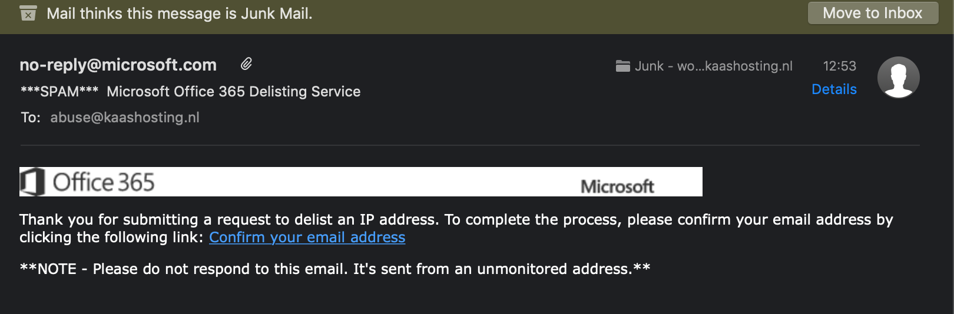Click the Junk folder name label
The image size is (954, 314).
tap(713, 66)
